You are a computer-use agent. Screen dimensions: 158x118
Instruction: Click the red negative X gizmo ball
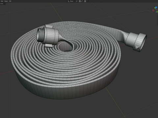(x=153, y=10)
